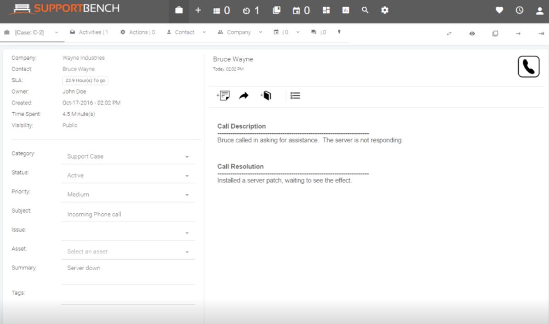This screenshot has width=549, height=324.
Task: Expand the calendar events tab chevron
Action: click(x=298, y=32)
